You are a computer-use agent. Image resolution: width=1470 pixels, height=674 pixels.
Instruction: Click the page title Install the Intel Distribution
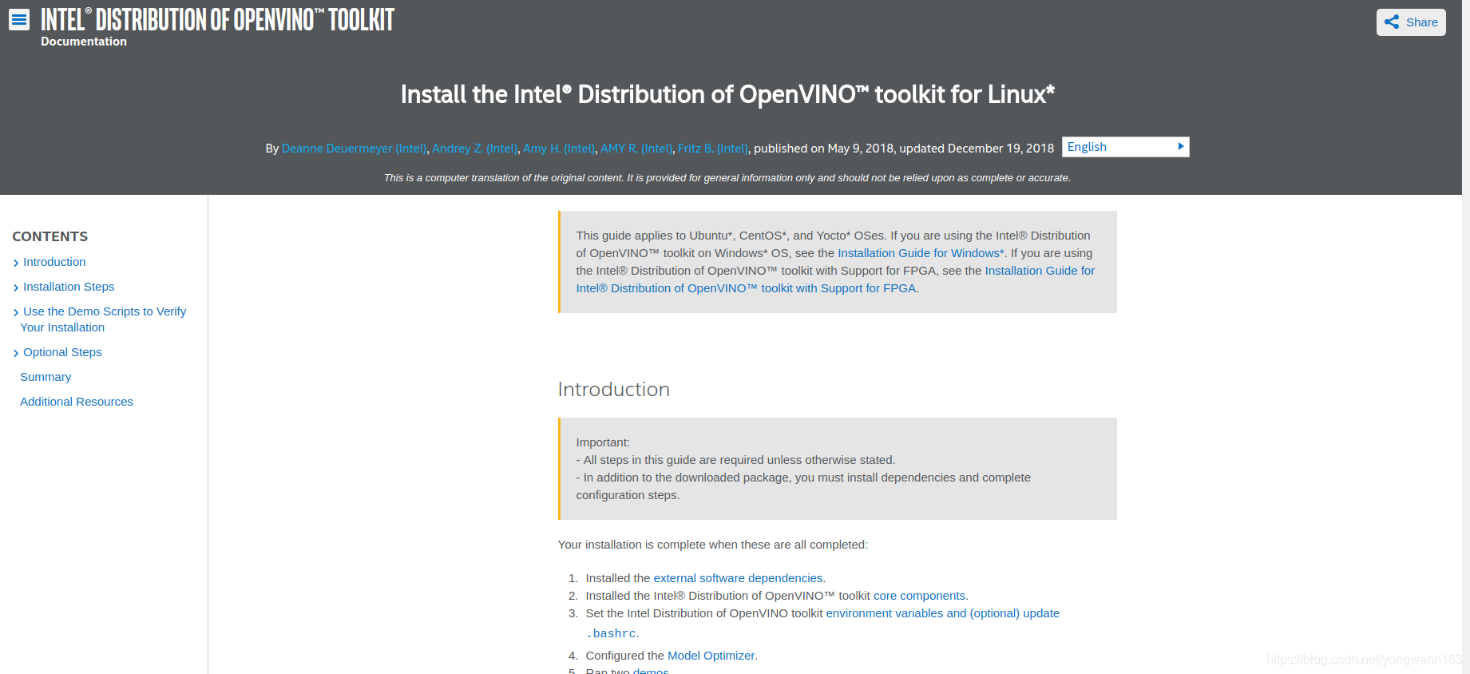pos(727,94)
